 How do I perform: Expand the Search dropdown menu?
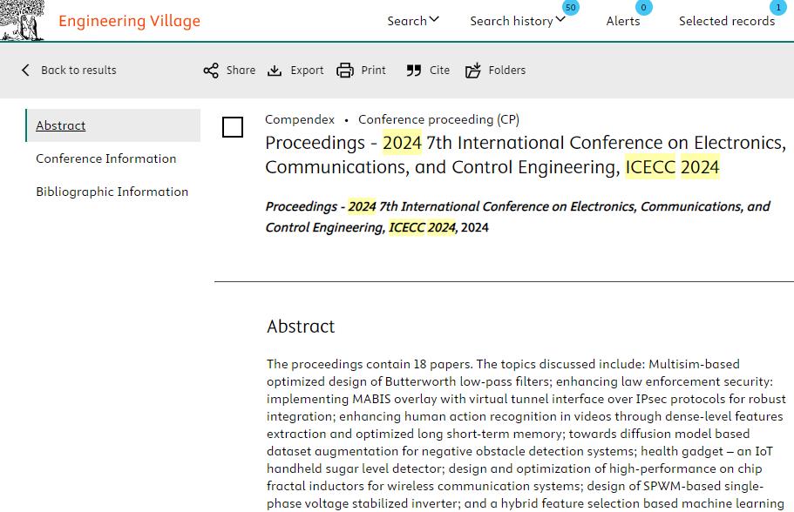click(413, 21)
